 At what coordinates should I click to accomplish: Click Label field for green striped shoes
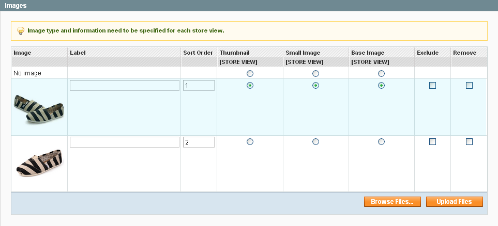124,86
